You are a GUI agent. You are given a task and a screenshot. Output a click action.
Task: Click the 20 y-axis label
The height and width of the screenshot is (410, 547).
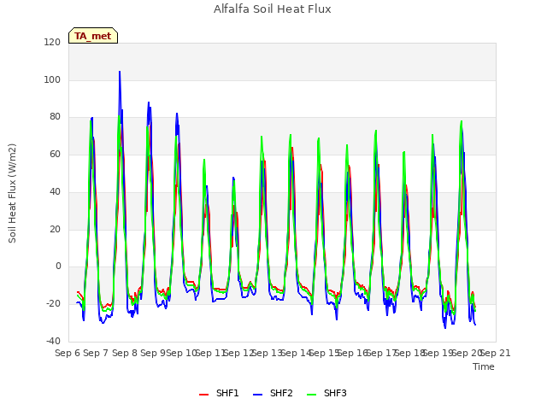pos(55,229)
